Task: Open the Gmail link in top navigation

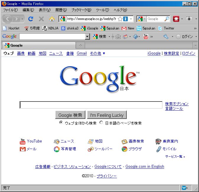Action: [x=82, y=53]
